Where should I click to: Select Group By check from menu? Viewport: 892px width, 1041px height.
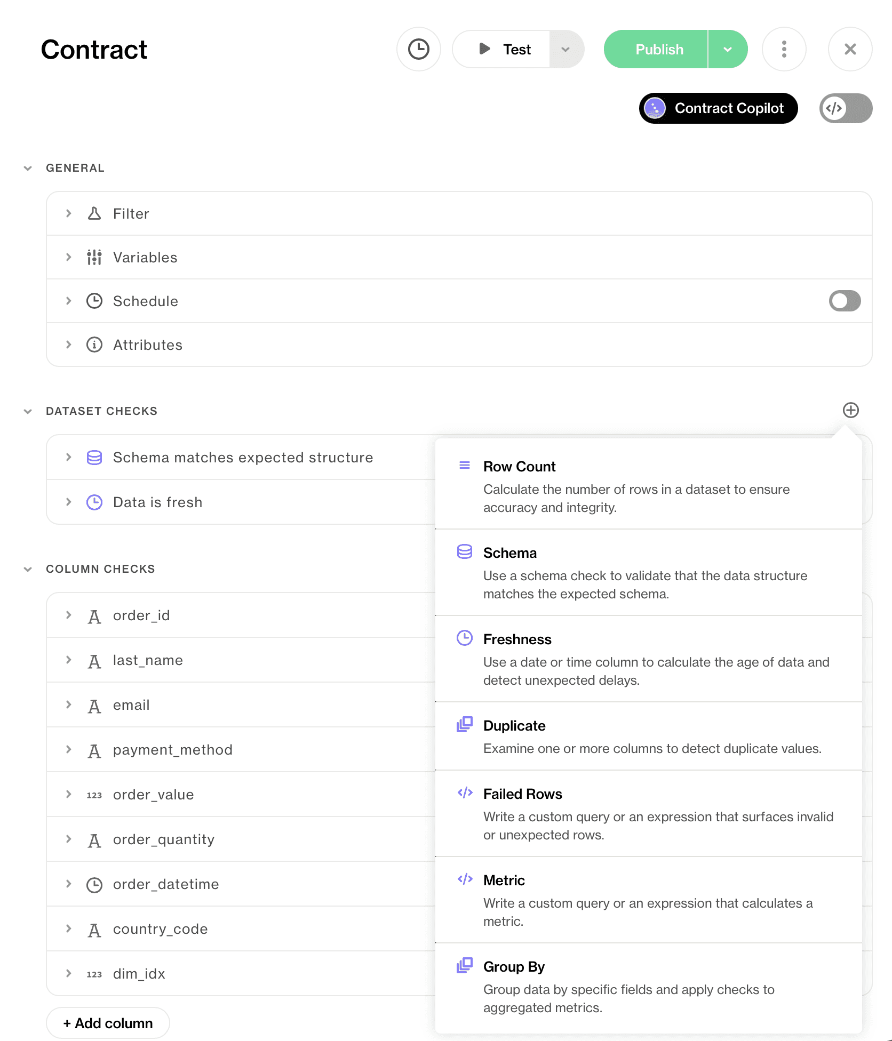[x=649, y=987]
